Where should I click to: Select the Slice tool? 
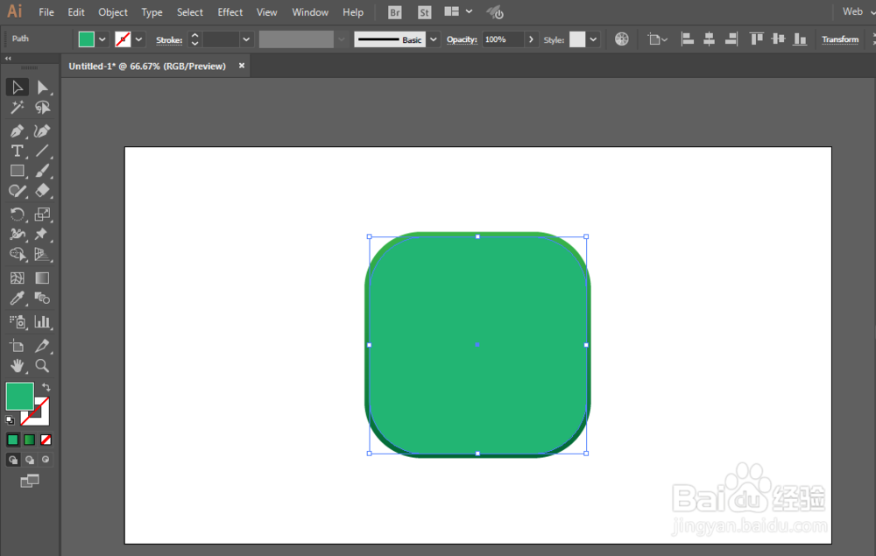tap(42, 346)
